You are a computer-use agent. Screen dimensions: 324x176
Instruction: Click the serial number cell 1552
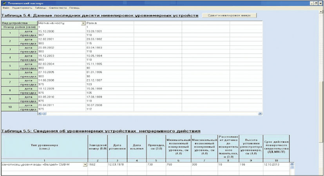click(97, 165)
